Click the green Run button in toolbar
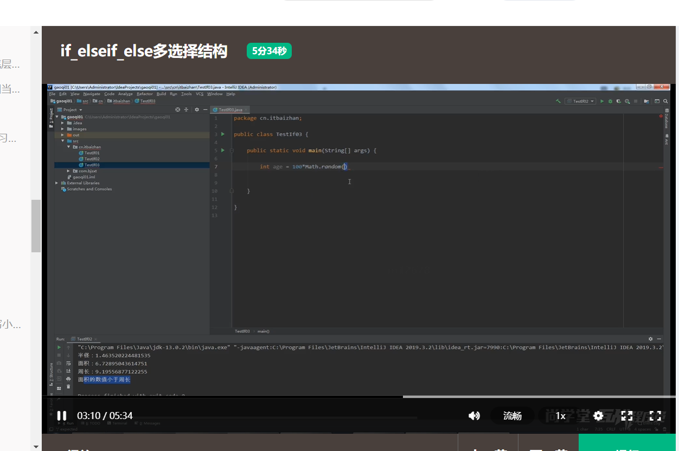The height and width of the screenshot is (451, 679). 602,101
